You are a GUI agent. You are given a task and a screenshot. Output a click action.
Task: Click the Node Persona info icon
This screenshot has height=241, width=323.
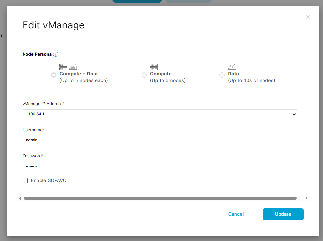coord(56,54)
